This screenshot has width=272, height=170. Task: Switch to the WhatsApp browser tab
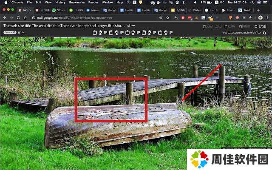pos(60,10)
